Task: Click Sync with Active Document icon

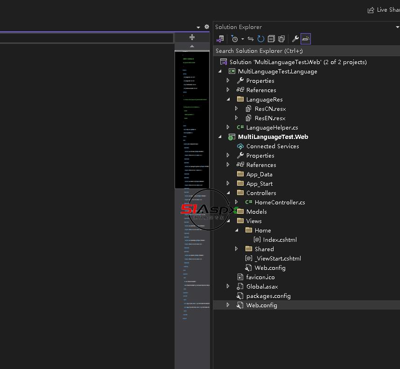Action: (251, 39)
